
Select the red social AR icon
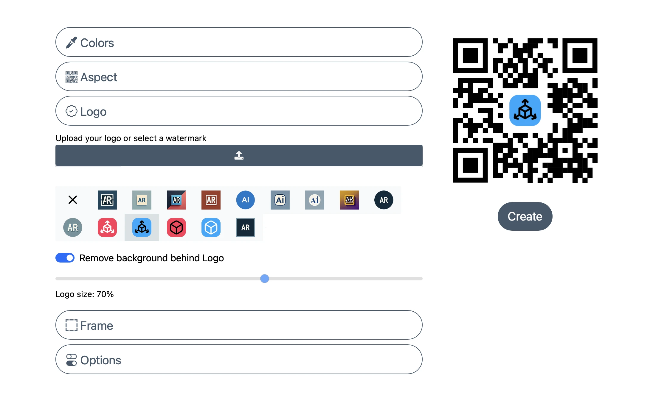tap(107, 227)
